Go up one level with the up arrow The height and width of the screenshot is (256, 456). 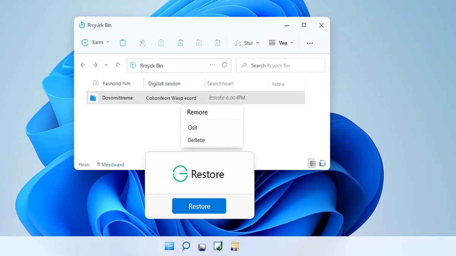point(118,65)
